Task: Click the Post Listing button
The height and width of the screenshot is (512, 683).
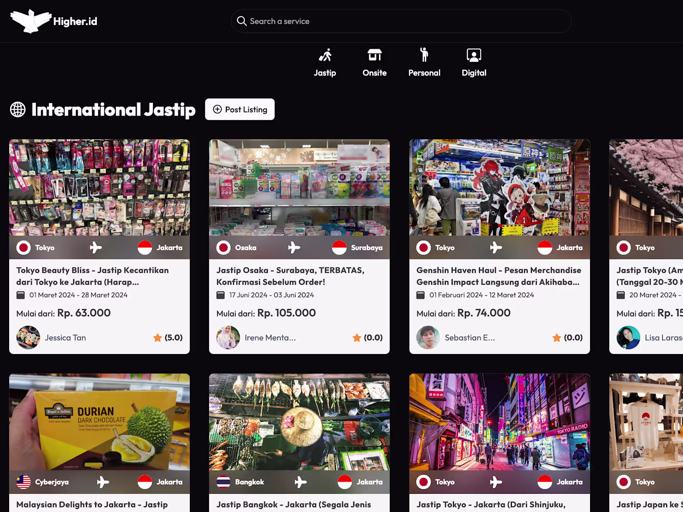Action: point(240,109)
